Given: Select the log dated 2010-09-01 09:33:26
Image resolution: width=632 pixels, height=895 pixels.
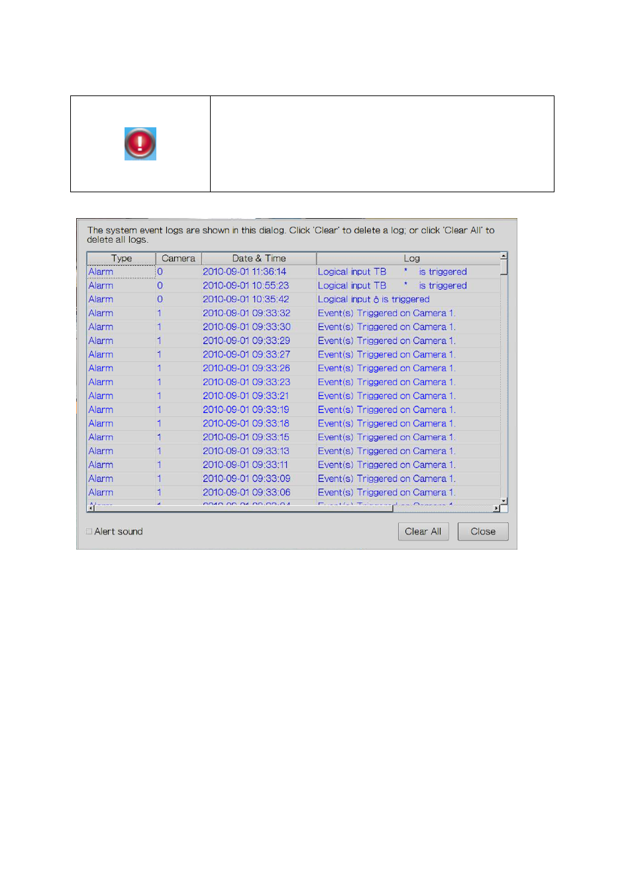Looking at the screenshot, I should click(293, 369).
